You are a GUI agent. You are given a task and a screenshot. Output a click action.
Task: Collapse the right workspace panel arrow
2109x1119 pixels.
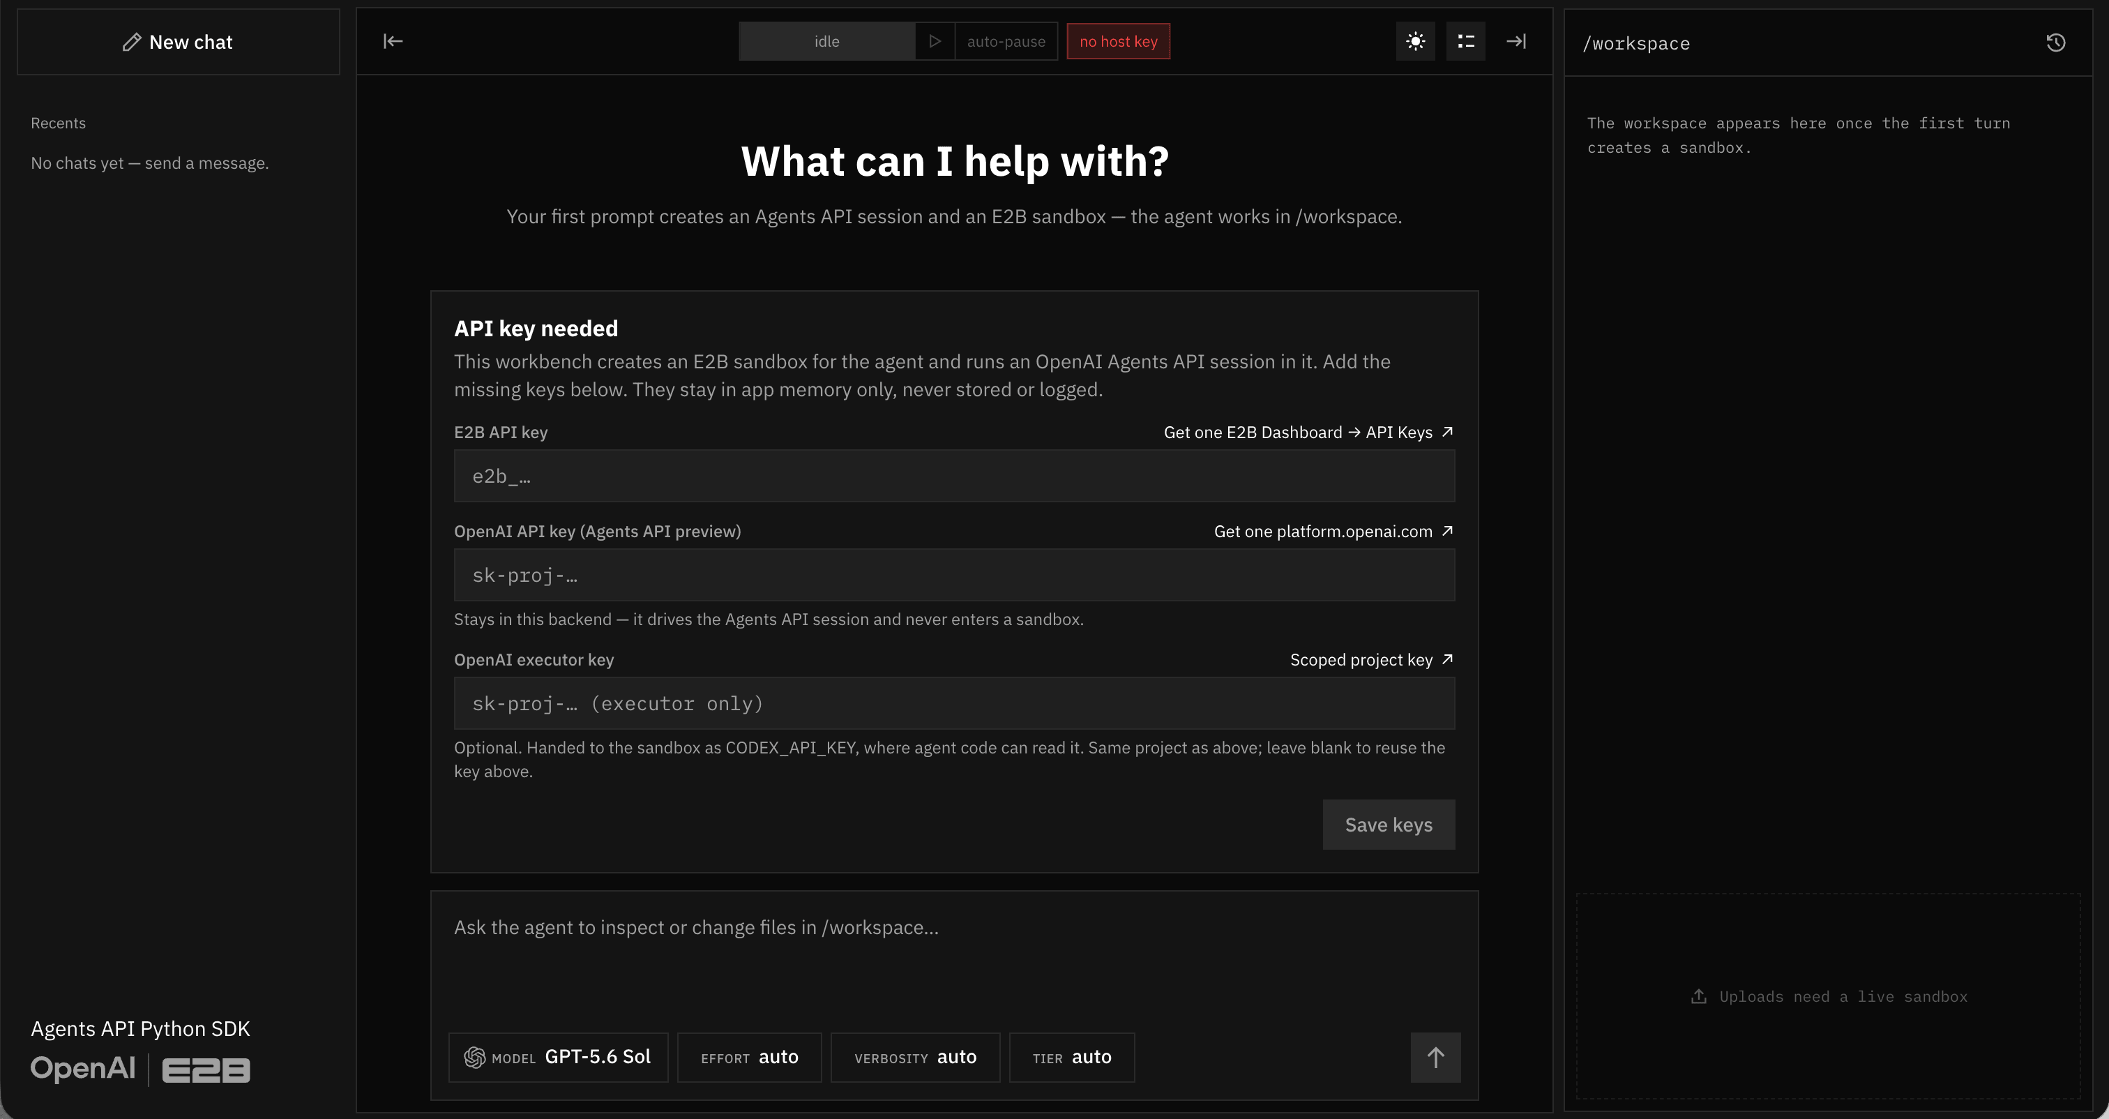[x=1516, y=41]
